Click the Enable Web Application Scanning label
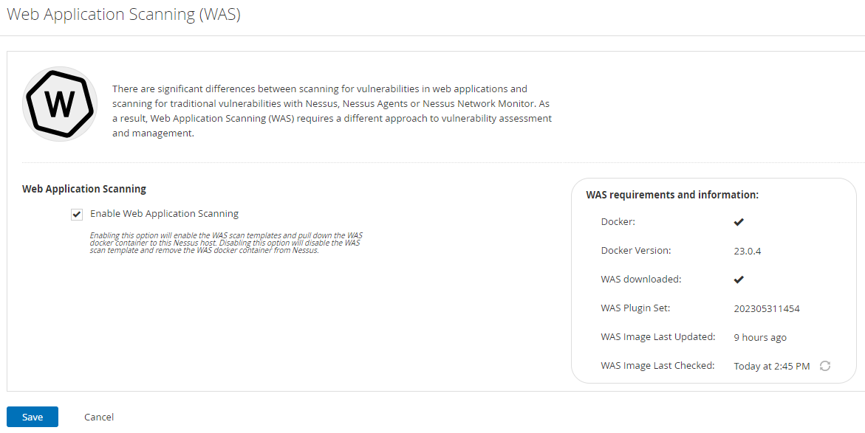The height and width of the screenshot is (433, 865). pyautogui.click(x=164, y=214)
